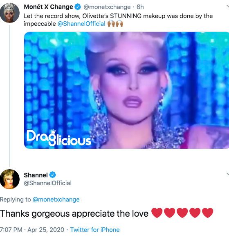229x238 pixels.
Task: Play the embedded Olivette video thumbnail
Action: pyautogui.click(x=126, y=90)
